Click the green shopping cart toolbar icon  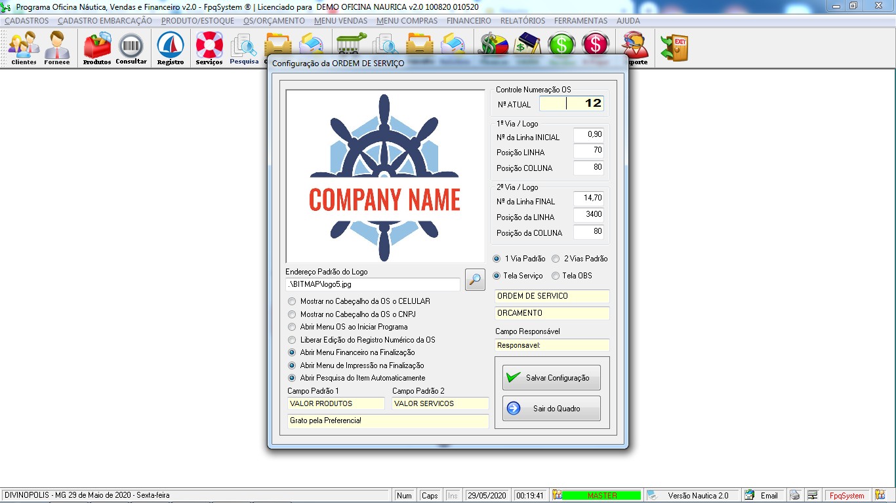(x=352, y=45)
